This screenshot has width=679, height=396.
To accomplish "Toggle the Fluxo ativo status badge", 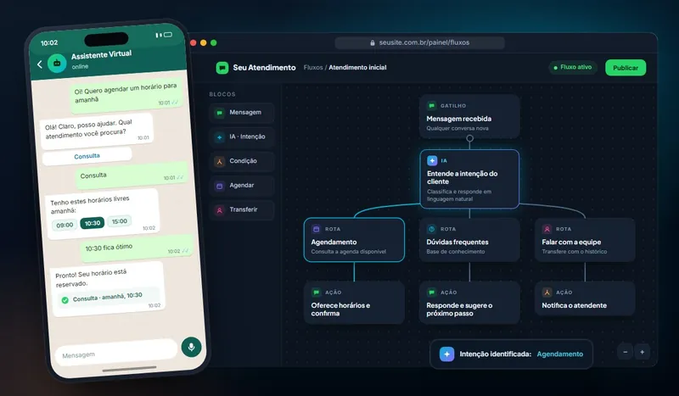I will [572, 67].
